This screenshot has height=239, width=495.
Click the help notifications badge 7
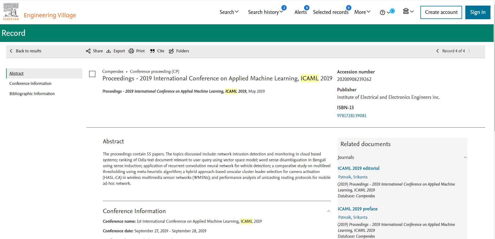(x=392, y=11)
